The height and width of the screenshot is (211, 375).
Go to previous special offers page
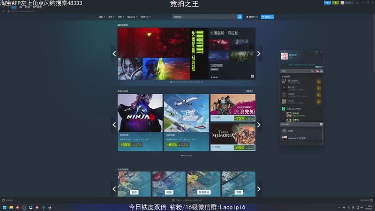[114, 125]
